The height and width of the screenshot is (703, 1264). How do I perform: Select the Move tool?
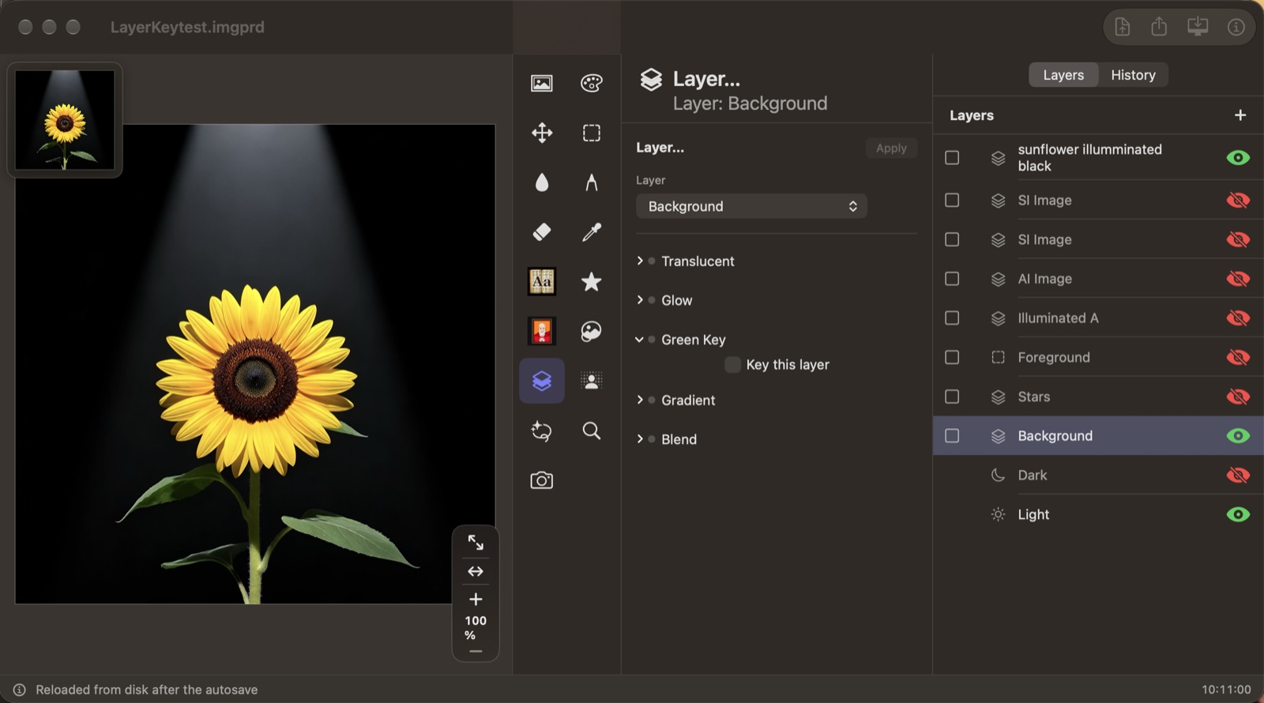tap(542, 133)
